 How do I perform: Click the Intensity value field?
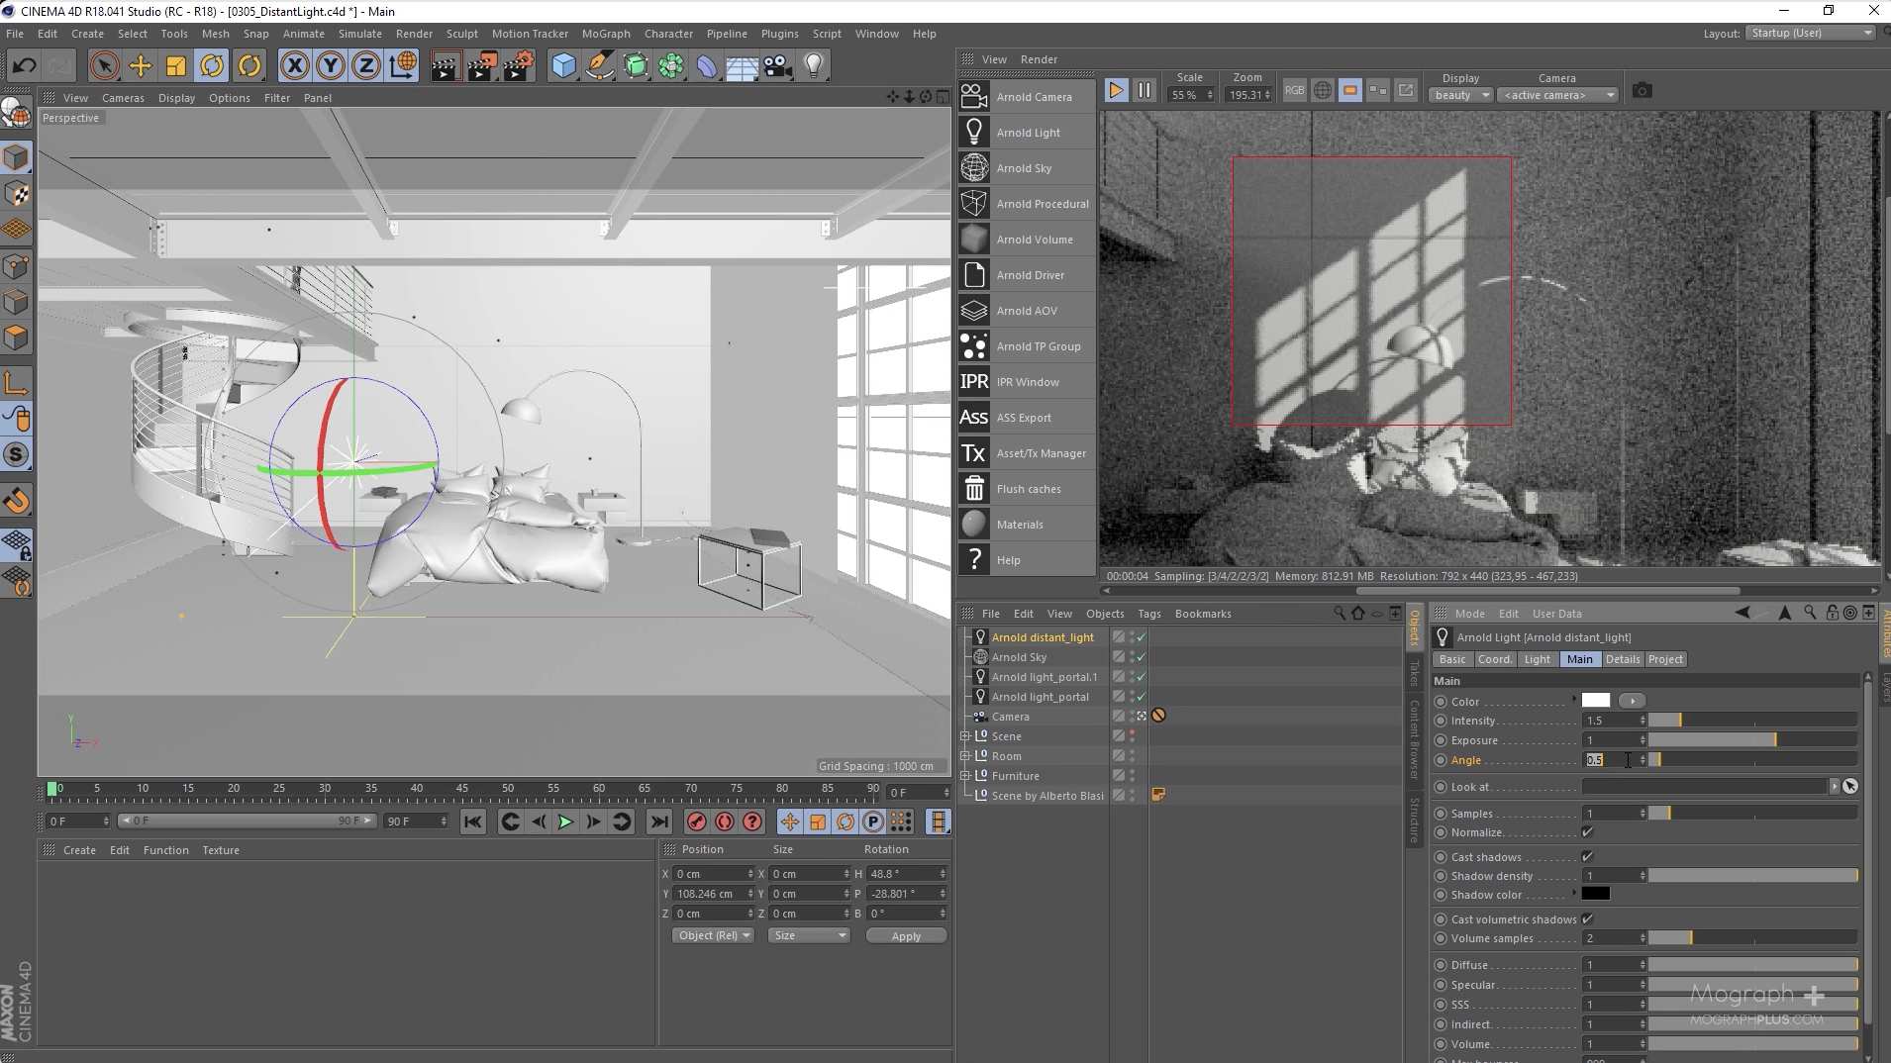[1609, 721]
